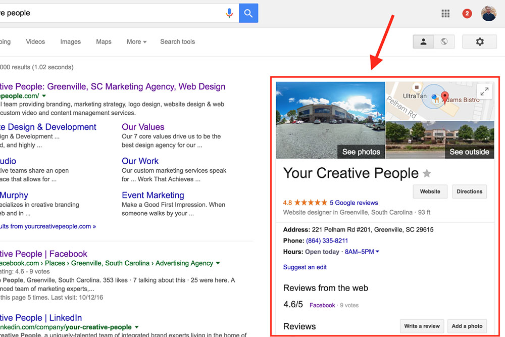This screenshot has height=337, width=505.
Task: Click the Write a review button
Action: 422,326
